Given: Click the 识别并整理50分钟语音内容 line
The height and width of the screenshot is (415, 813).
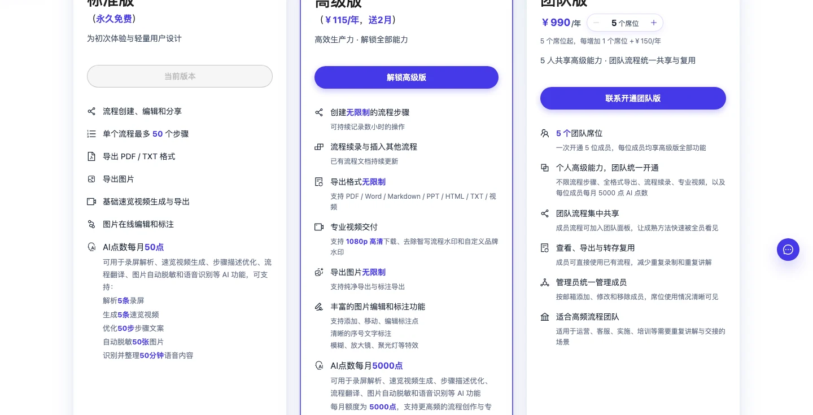Looking at the screenshot, I should tap(148, 355).
